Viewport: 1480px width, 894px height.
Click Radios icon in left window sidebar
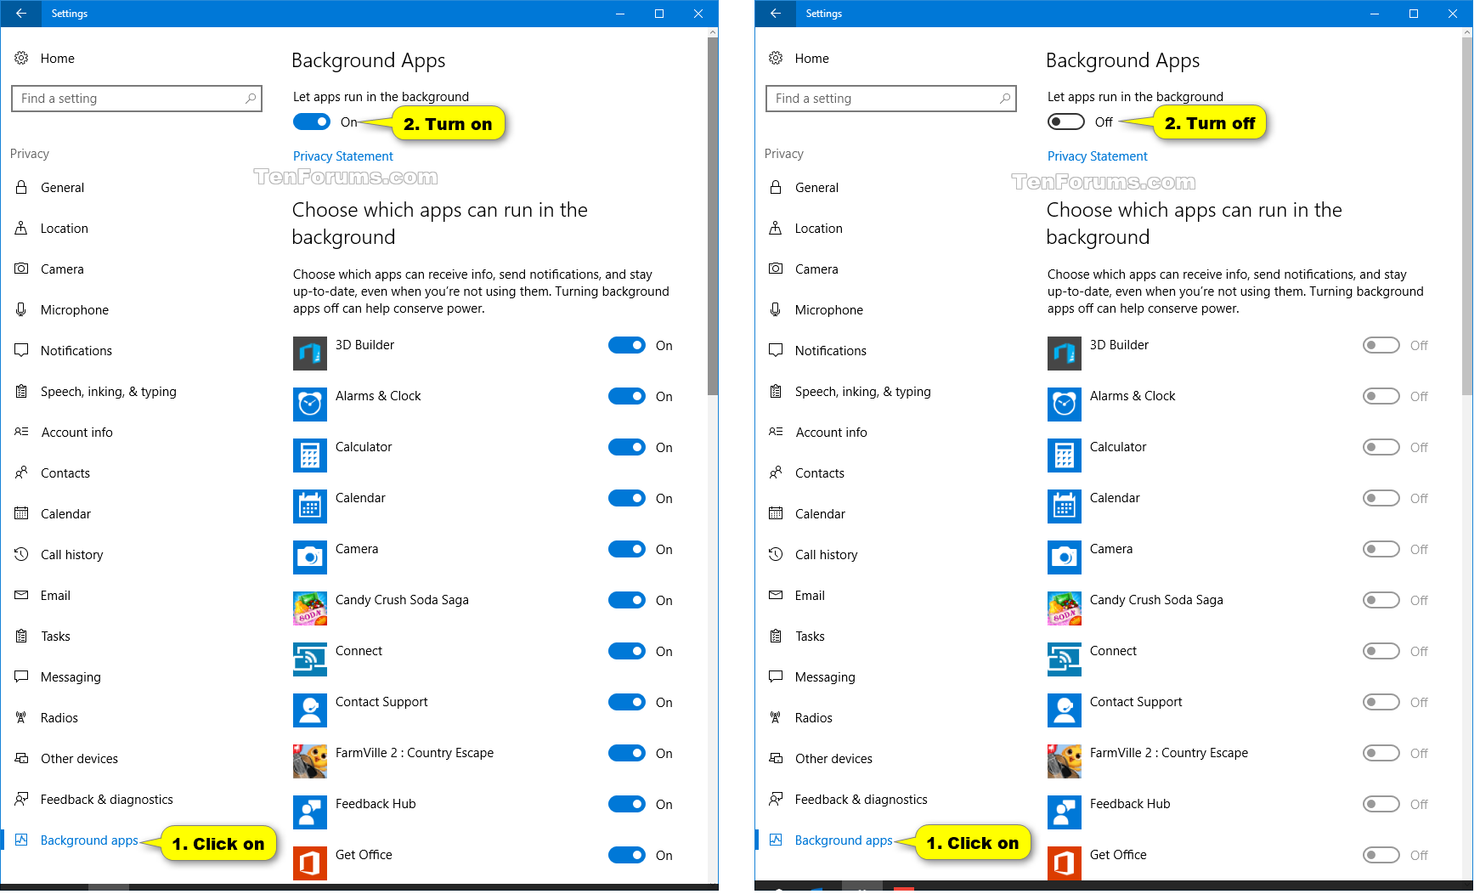click(x=21, y=717)
